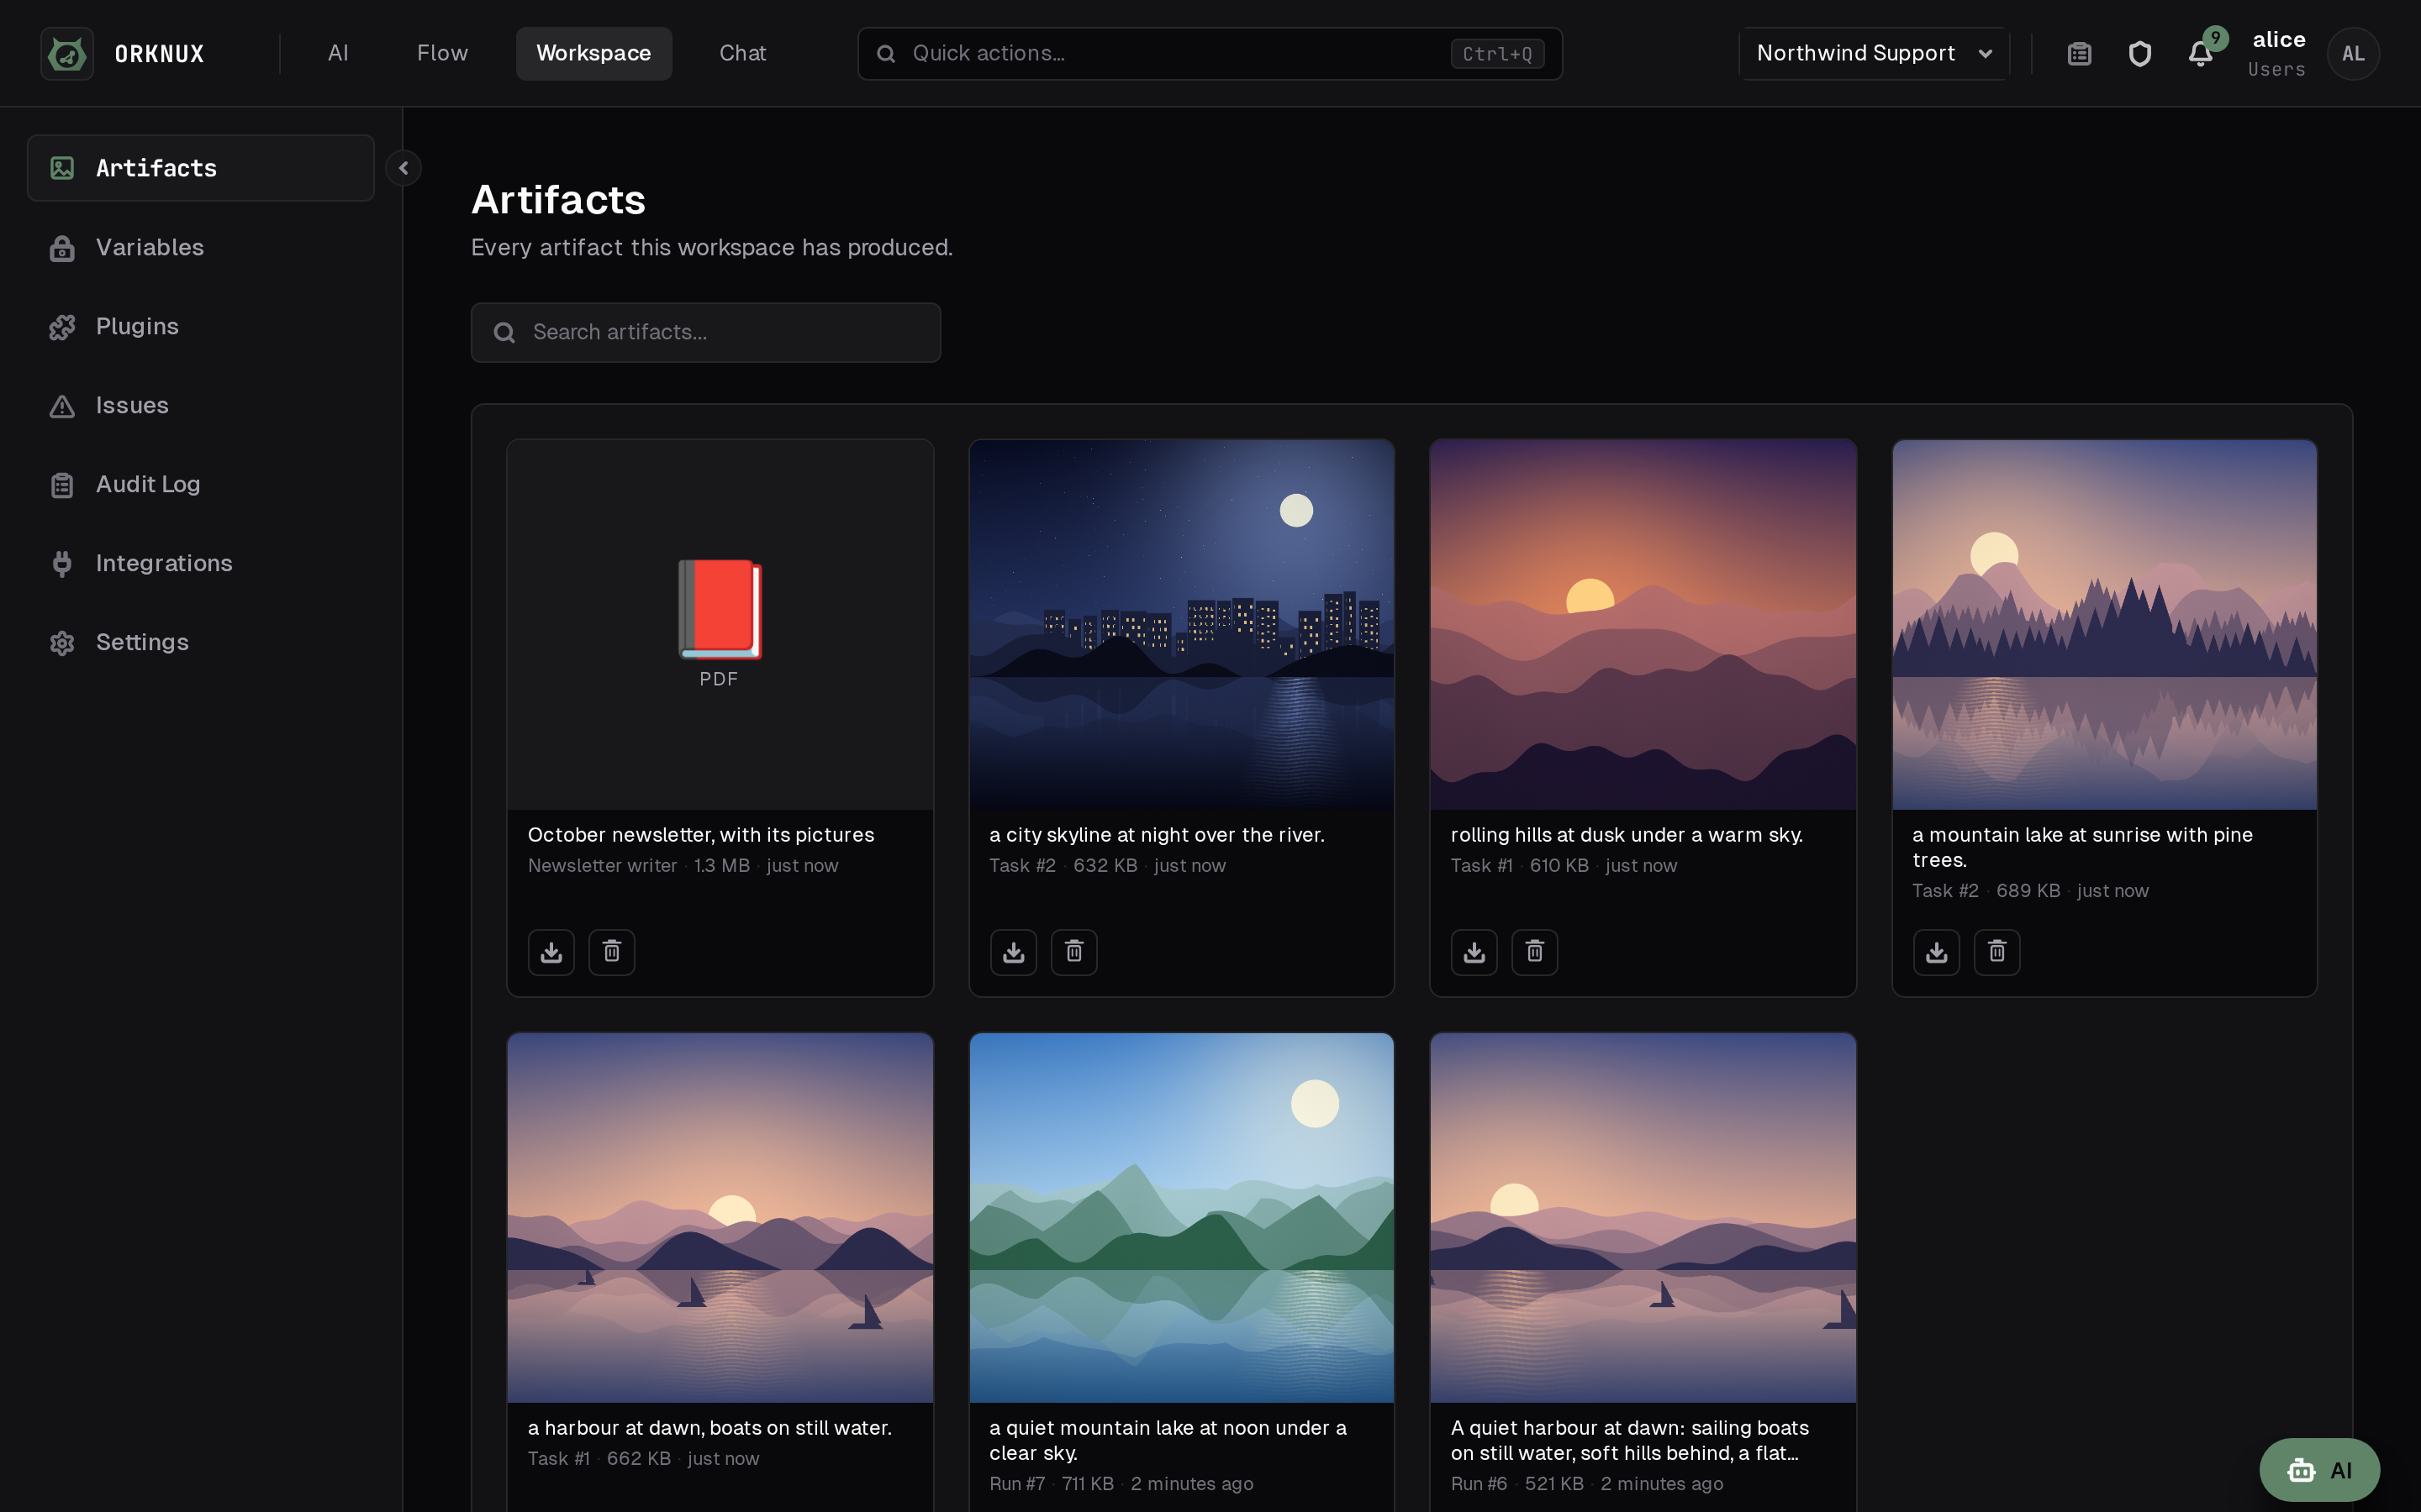The width and height of the screenshot is (2421, 1512).
Task: Go to Plugins in the sidebar
Action: (x=200, y=326)
